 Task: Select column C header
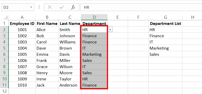(x=70, y=17)
